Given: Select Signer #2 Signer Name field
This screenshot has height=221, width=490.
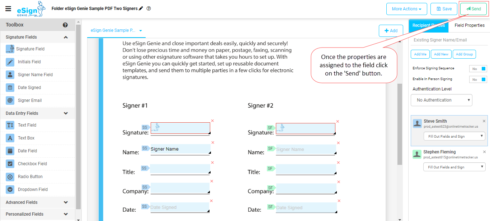Looking at the screenshot, I should tap(306, 149).
